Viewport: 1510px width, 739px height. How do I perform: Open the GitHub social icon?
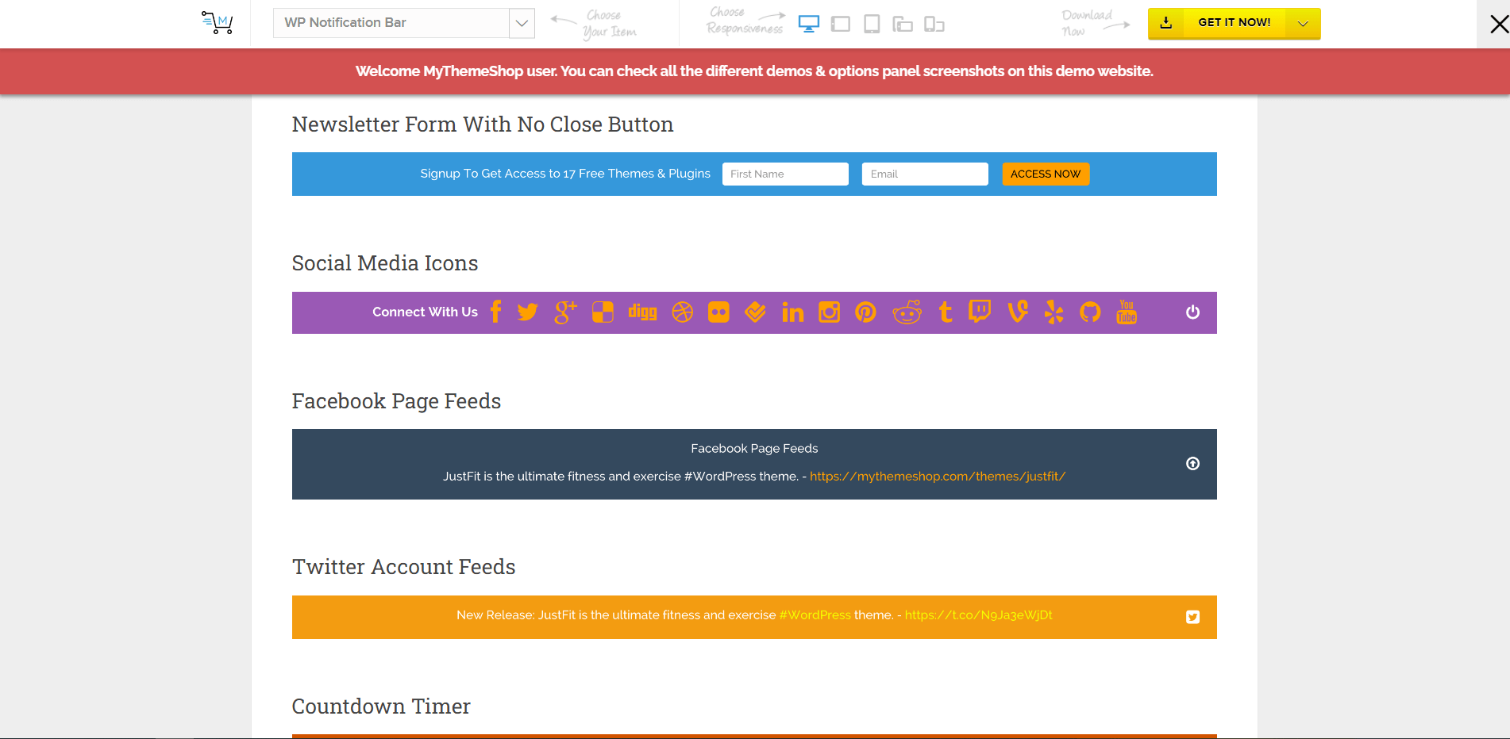(1090, 312)
